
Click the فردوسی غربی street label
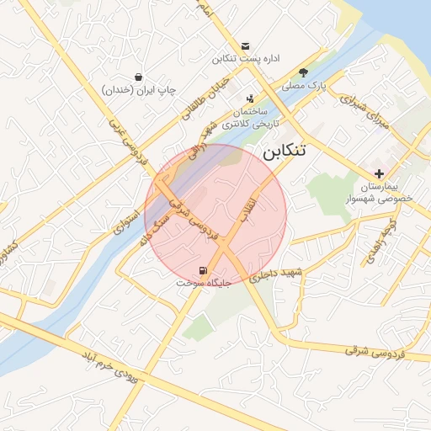click(128, 141)
